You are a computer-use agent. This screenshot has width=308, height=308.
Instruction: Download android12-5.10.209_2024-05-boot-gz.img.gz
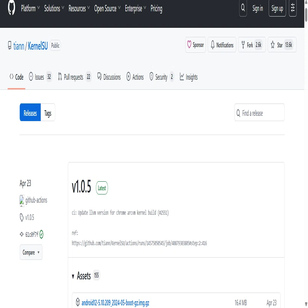[x=115, y=303]
